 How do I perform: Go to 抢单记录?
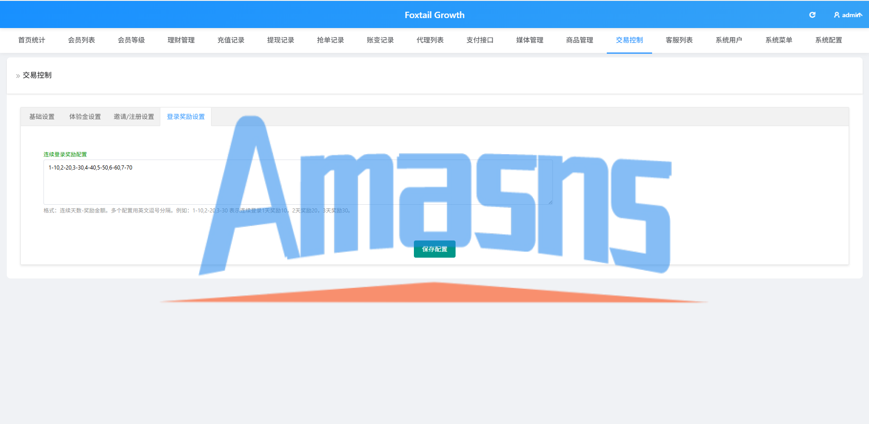331,40
